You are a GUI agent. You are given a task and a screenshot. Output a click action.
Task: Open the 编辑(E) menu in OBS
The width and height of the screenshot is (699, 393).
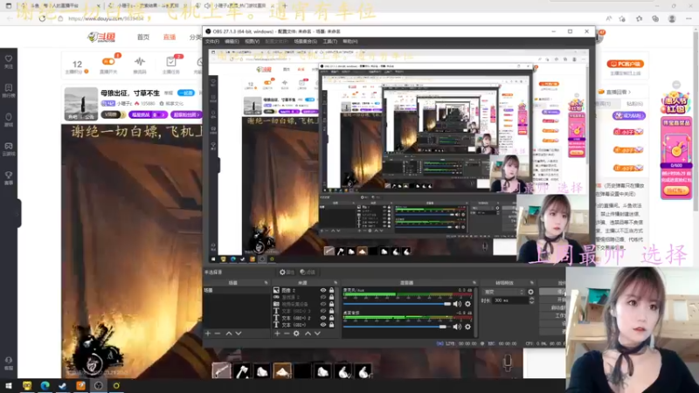[x=232, y=41]
